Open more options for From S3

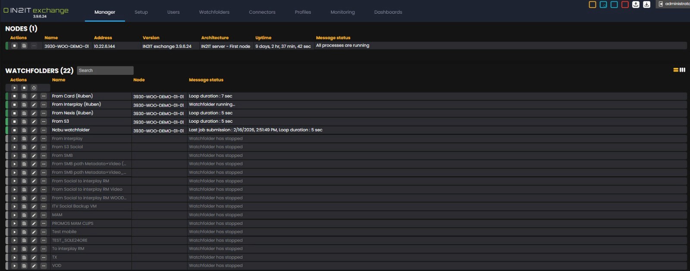pos(44,121)
